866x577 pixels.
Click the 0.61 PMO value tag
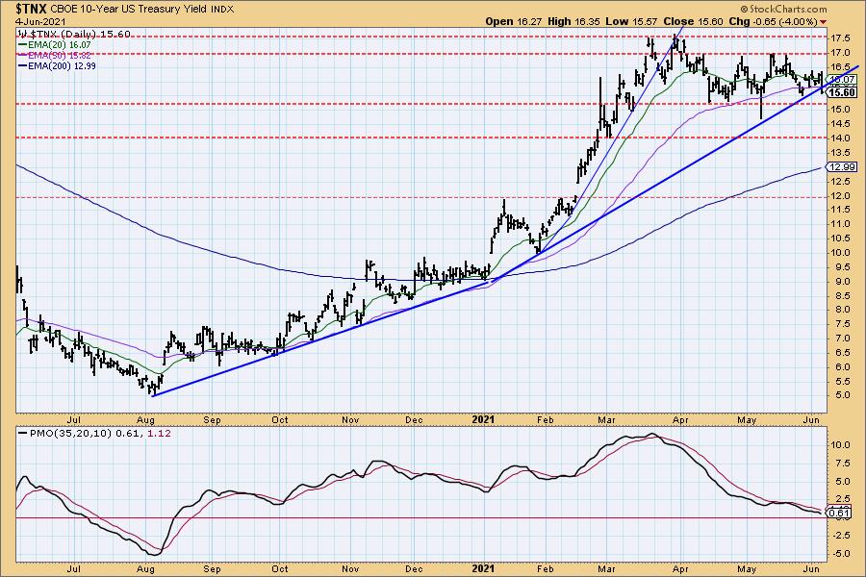(839, 514)
